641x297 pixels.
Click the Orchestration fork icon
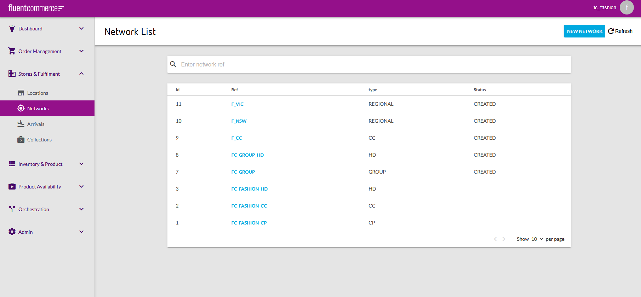12,209
